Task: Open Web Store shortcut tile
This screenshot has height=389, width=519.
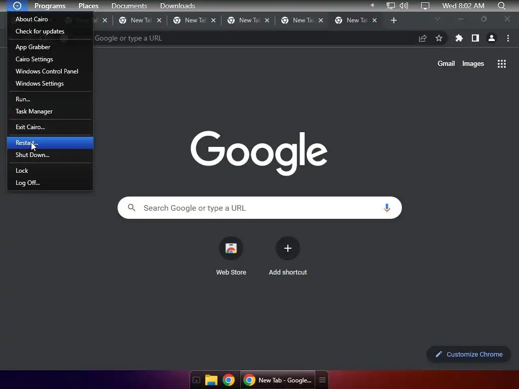Action: (231, 256)
